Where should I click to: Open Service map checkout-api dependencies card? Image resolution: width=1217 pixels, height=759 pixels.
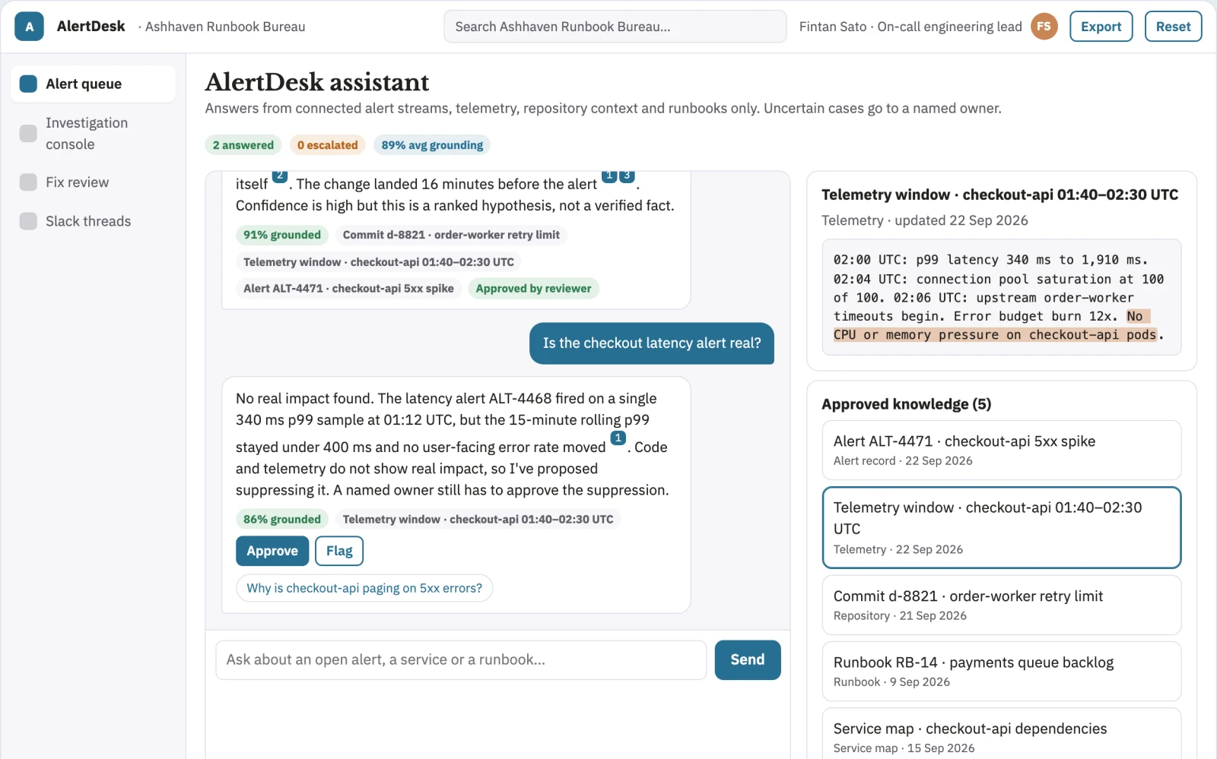click(x=1002, y=735)
